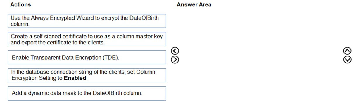Select the Column Encryption Setting action

tap(87, 75)
